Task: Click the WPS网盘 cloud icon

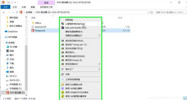Action: (6, 37)
